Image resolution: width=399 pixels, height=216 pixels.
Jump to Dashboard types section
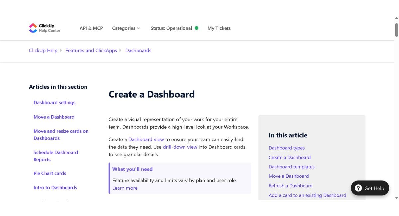tap(287, 148)
